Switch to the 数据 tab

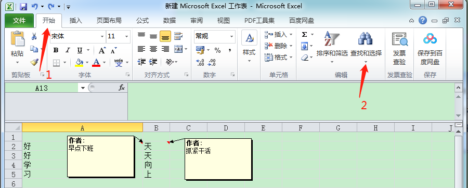[170, 21]
